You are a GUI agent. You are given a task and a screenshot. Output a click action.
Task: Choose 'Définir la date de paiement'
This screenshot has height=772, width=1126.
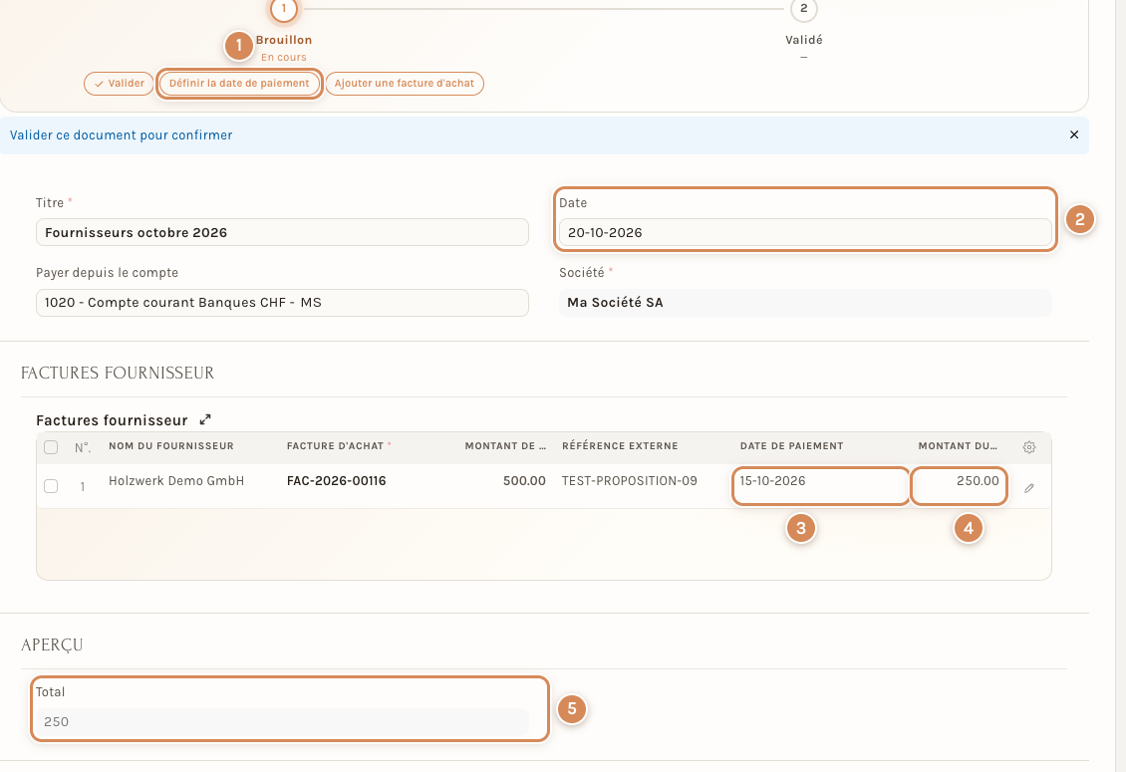point(239,84)
